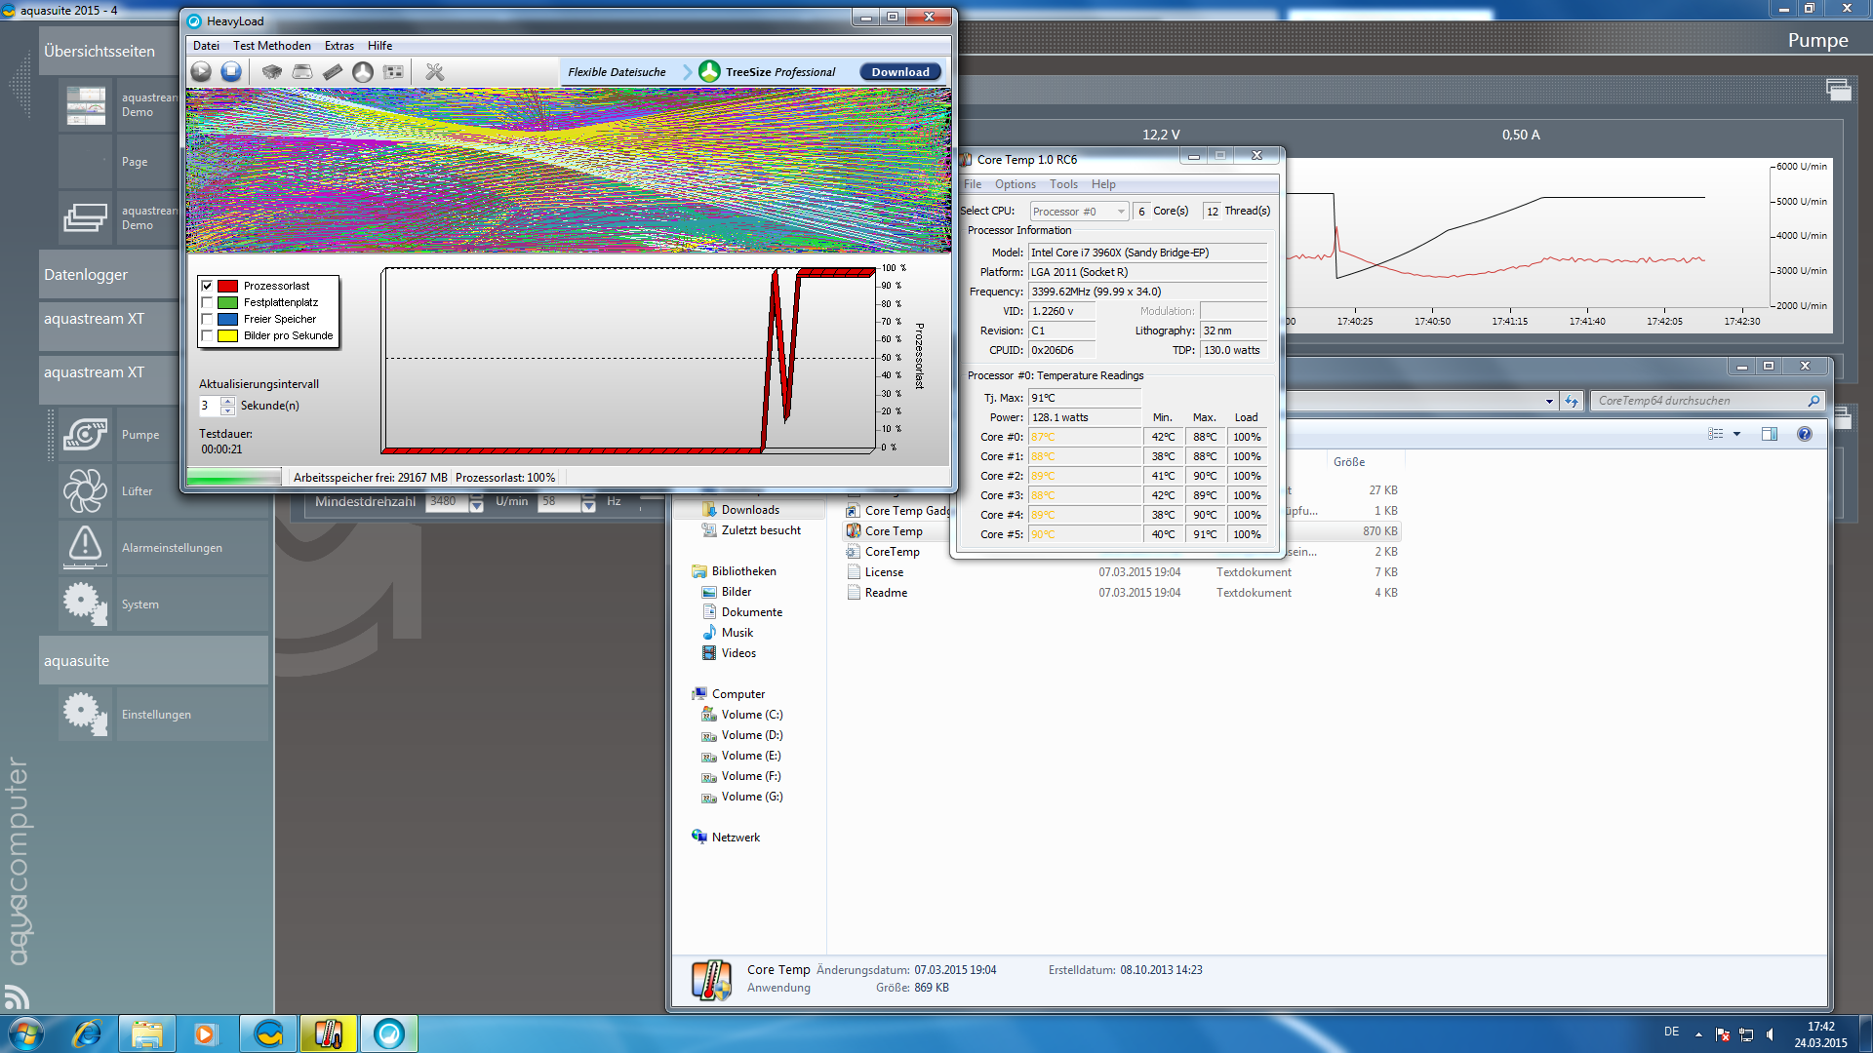The height and width of the screenshot is (1053, 1873).
Task: Open Lüfter fan page in sidebar
Action: pos(86,491)
